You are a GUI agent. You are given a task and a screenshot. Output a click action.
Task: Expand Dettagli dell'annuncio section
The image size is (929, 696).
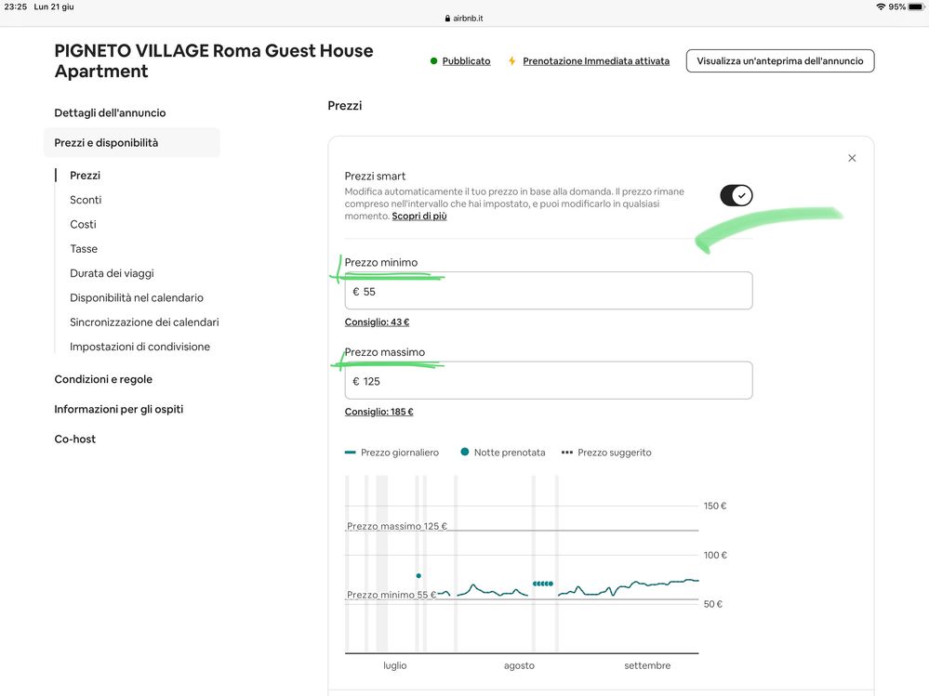110,112
